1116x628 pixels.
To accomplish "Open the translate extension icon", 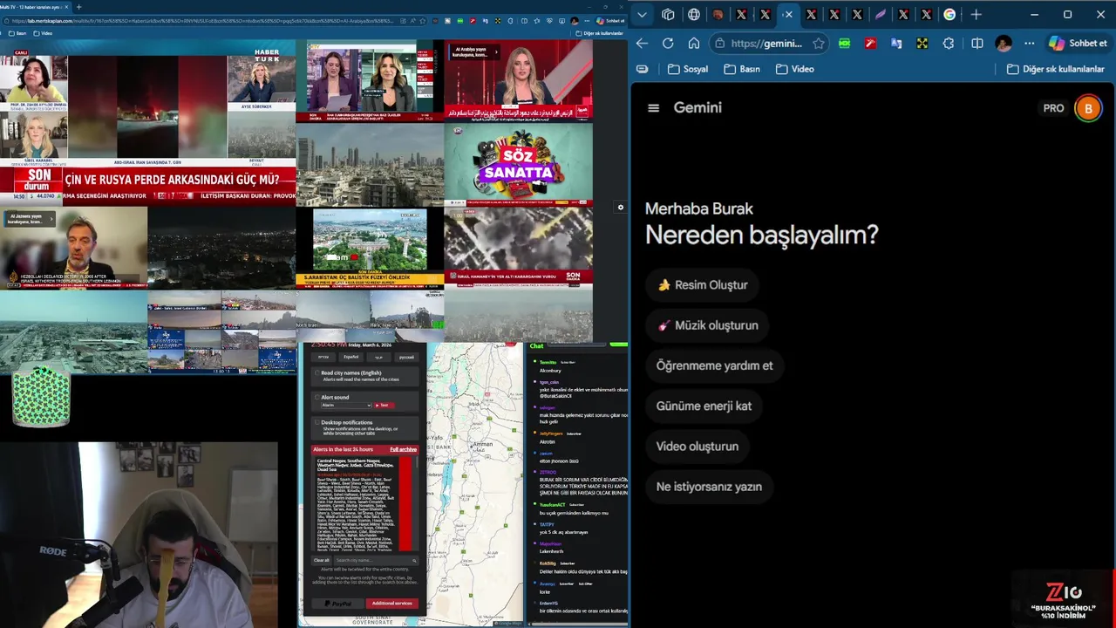I will 896,43.
